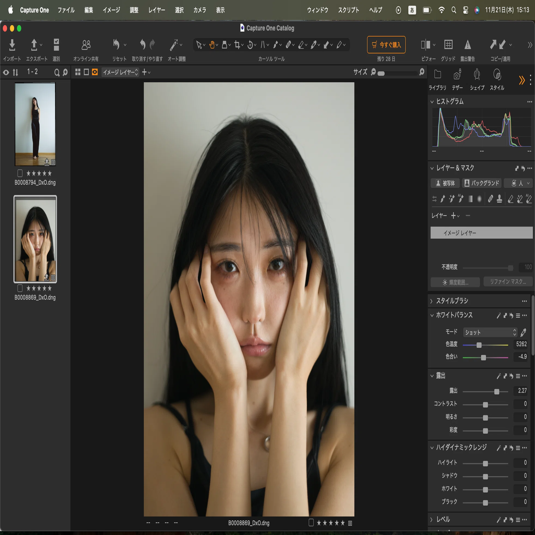Open the スクリプト menu

(x=349, y=10)
